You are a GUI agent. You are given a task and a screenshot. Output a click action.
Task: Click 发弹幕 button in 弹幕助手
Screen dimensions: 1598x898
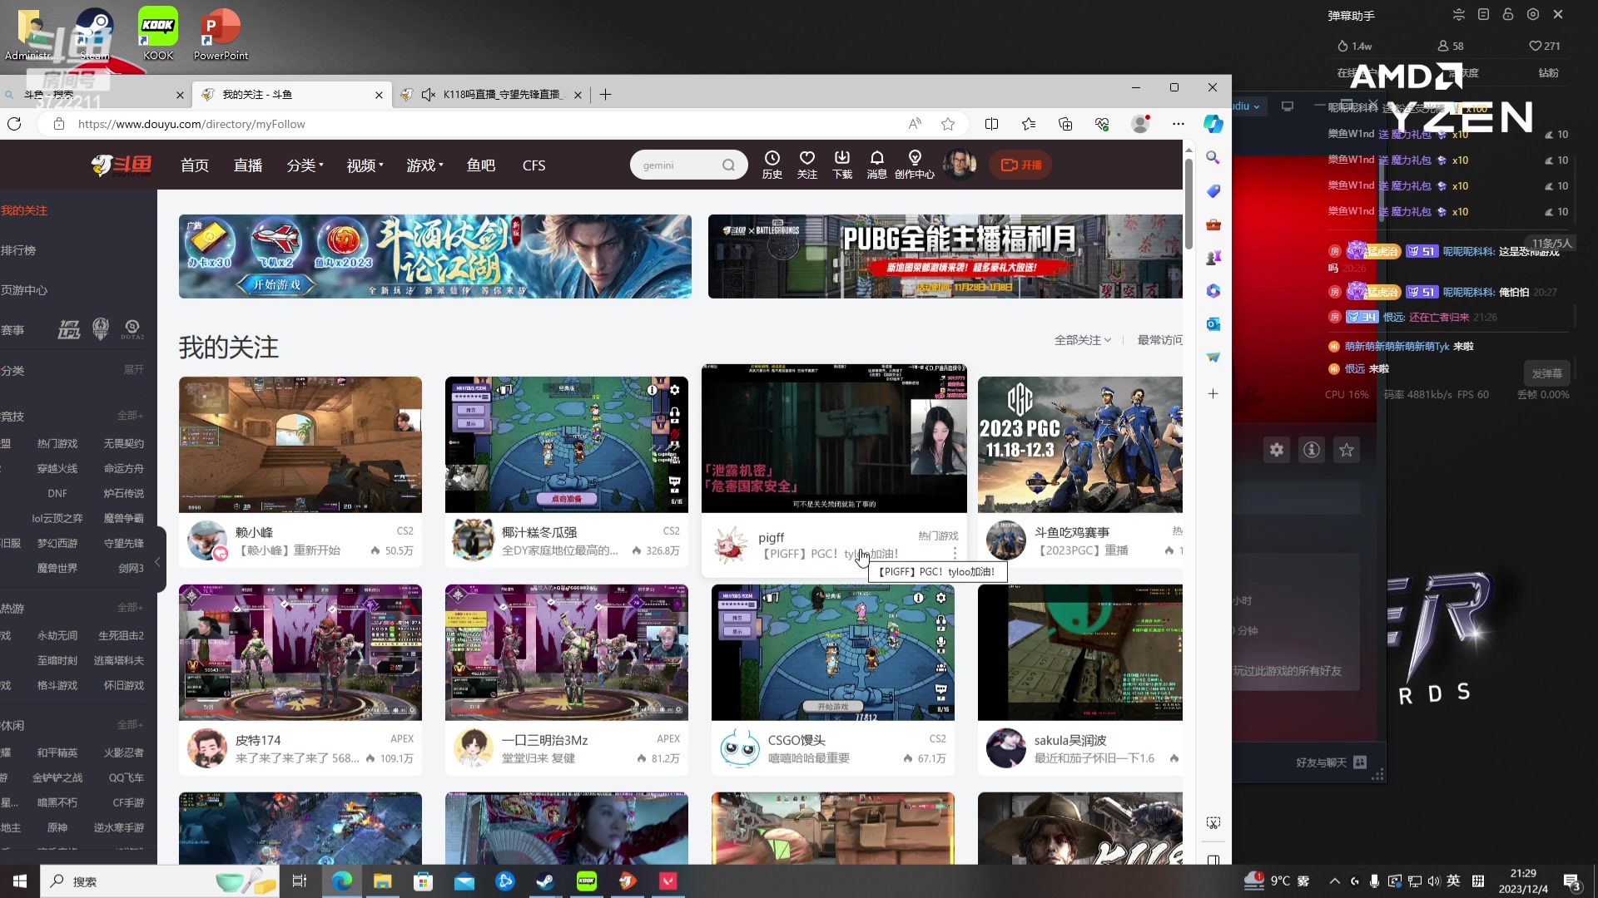pyautogui.click(x=1546, y=373)
